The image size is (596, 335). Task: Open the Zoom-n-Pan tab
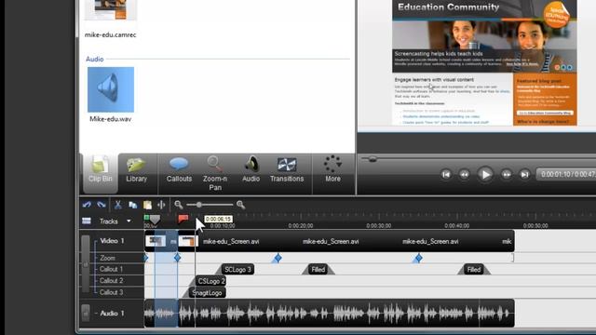click(215, 173)
